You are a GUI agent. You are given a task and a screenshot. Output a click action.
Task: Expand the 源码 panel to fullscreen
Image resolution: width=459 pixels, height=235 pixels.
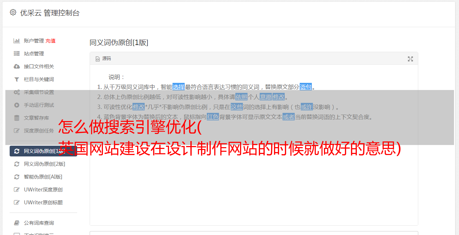pyautogui.click(x=410, y=59)
